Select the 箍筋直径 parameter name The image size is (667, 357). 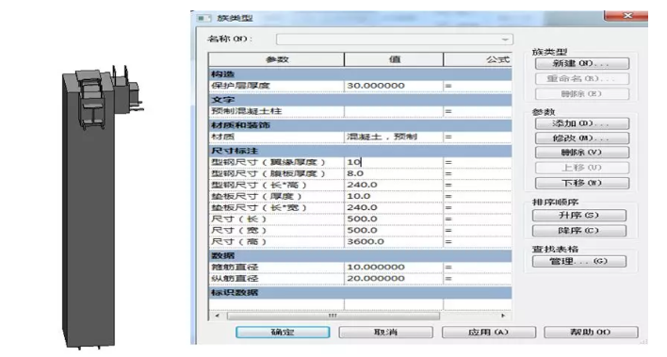tap(235, 268)
